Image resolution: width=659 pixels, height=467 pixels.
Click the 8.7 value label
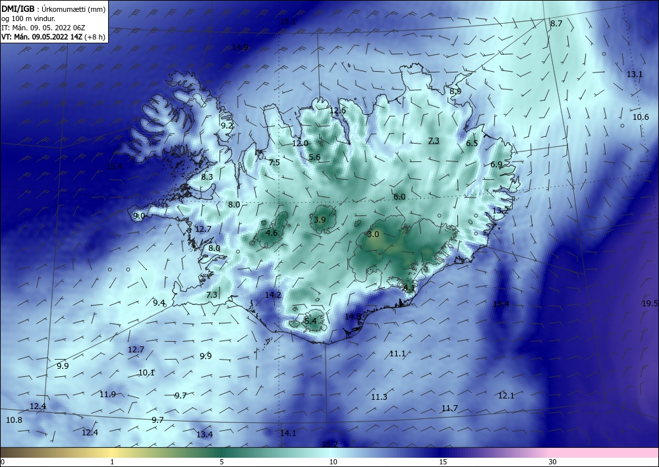556,24
